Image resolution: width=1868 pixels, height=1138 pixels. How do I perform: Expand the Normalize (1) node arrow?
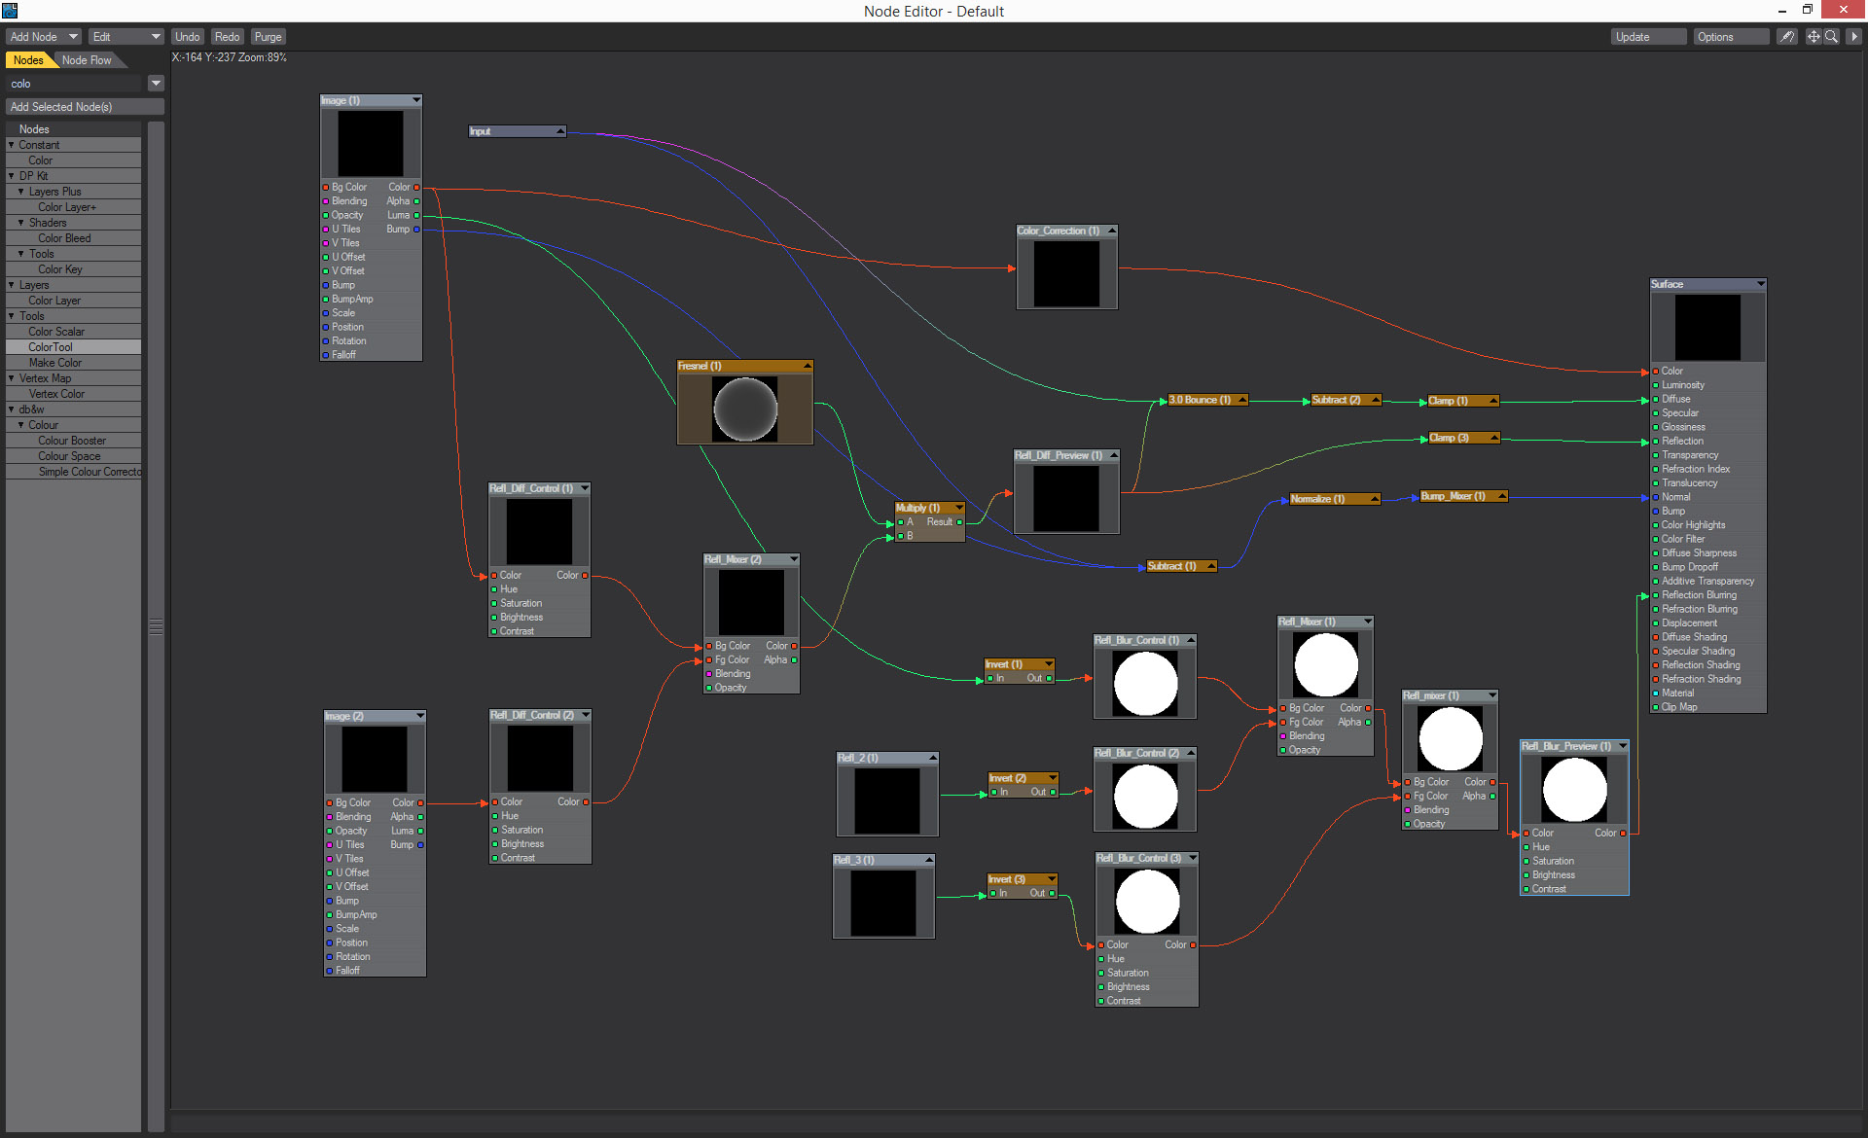click(1374, 499)
